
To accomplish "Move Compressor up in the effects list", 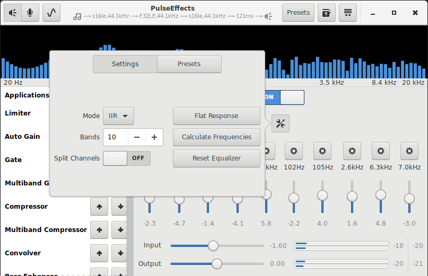I will point(99,207).
